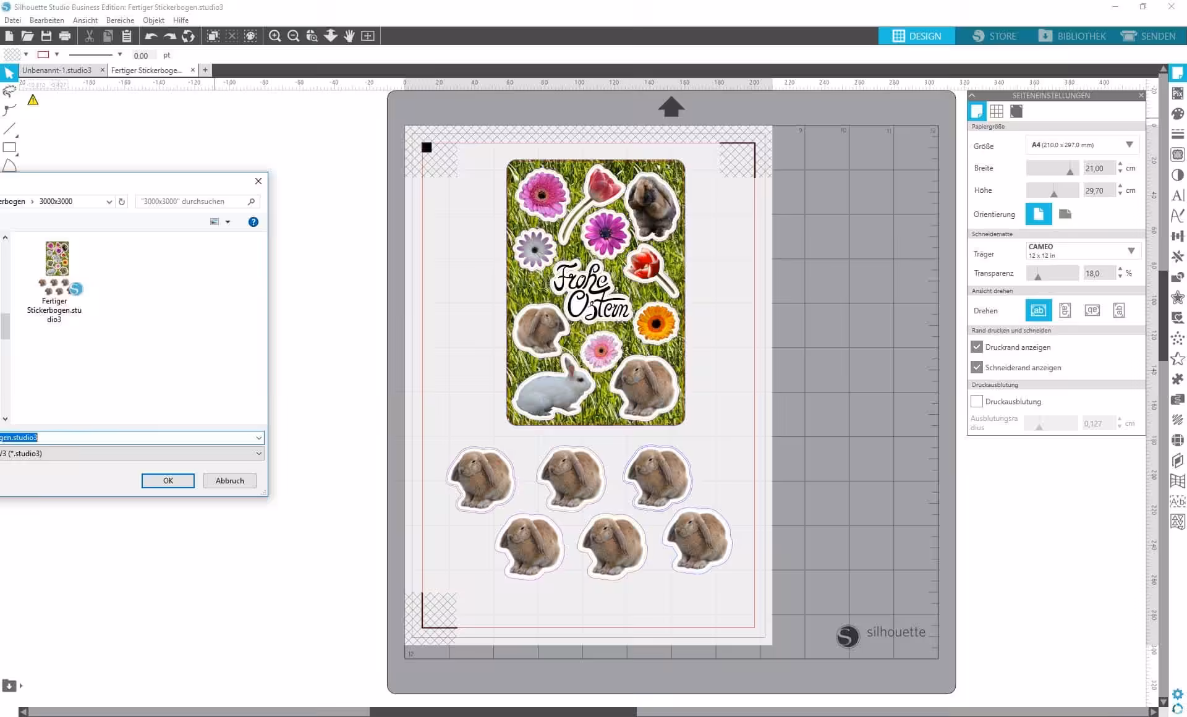Open the Text Style panel icon

[1178, 195]
